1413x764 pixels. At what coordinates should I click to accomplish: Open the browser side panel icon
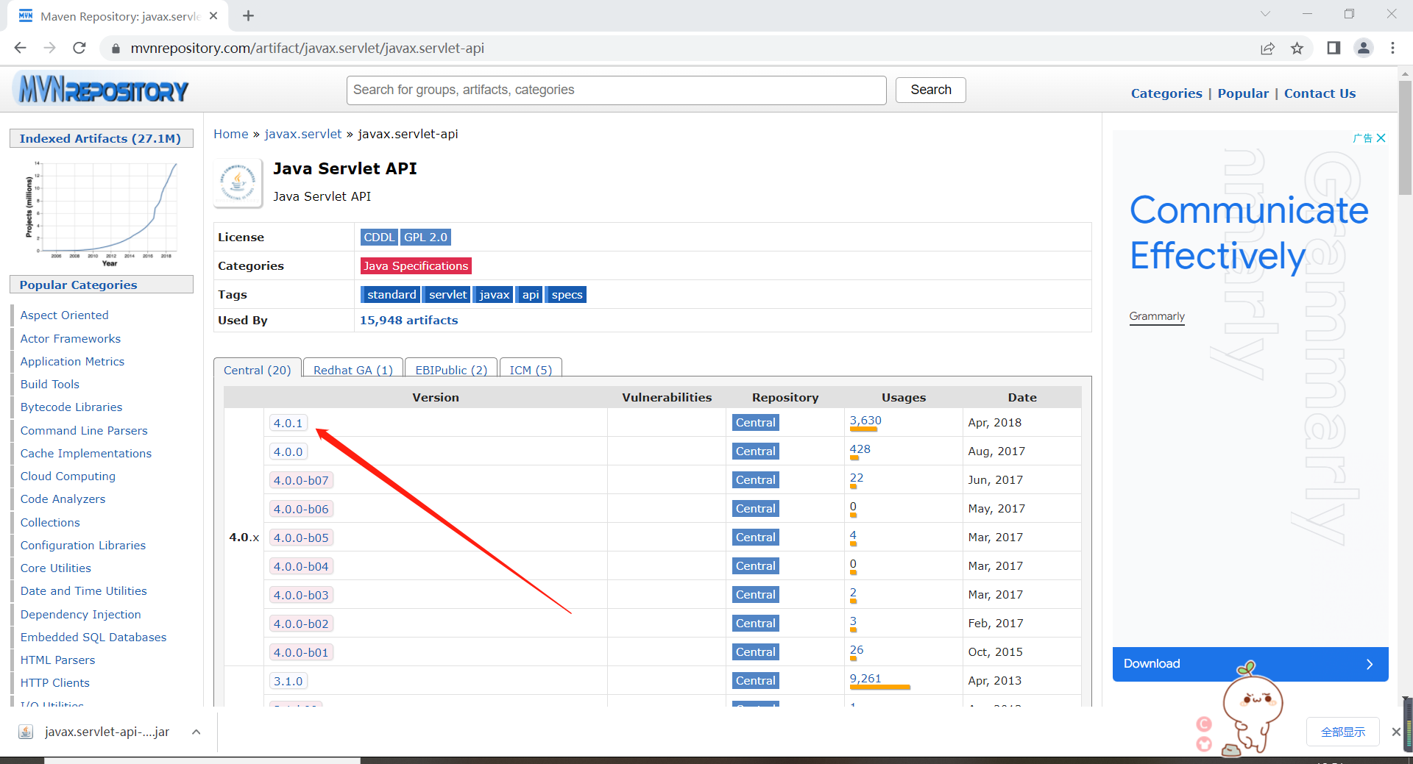(1334, 48)
